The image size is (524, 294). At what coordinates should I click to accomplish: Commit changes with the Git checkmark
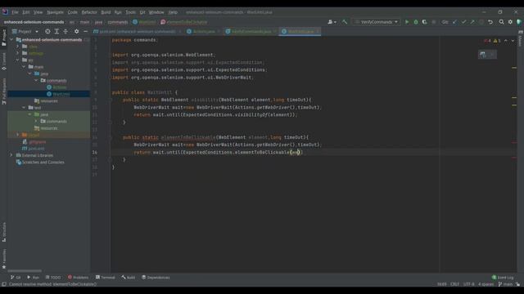[463, 22]
